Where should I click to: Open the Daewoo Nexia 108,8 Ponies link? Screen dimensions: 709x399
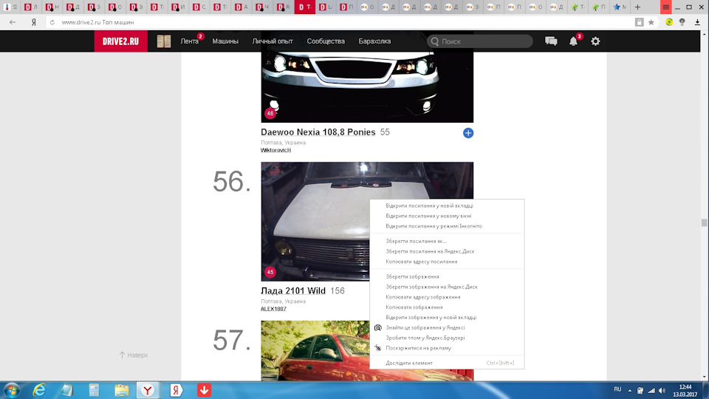pos(318,132)
